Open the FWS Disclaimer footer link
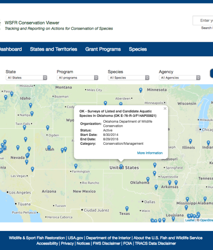Image resolution: width=213 pixels, height=250 pixels. 106,243
